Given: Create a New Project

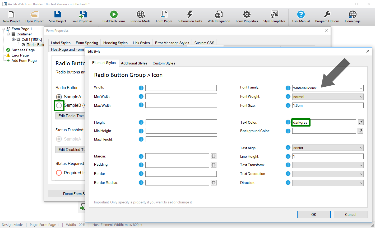Looking at the screenshot, I should pyautogui.click(x=11, y=16).
